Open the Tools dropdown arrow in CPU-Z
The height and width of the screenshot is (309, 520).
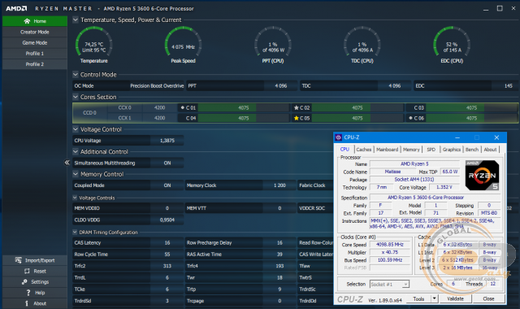pyautogui.click(x=435, y=298)
